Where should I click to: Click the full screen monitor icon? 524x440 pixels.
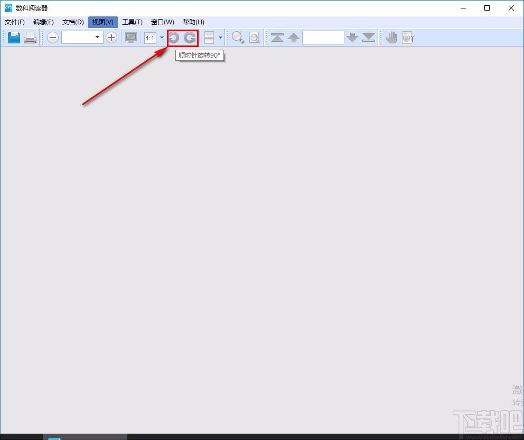point(130,38)
